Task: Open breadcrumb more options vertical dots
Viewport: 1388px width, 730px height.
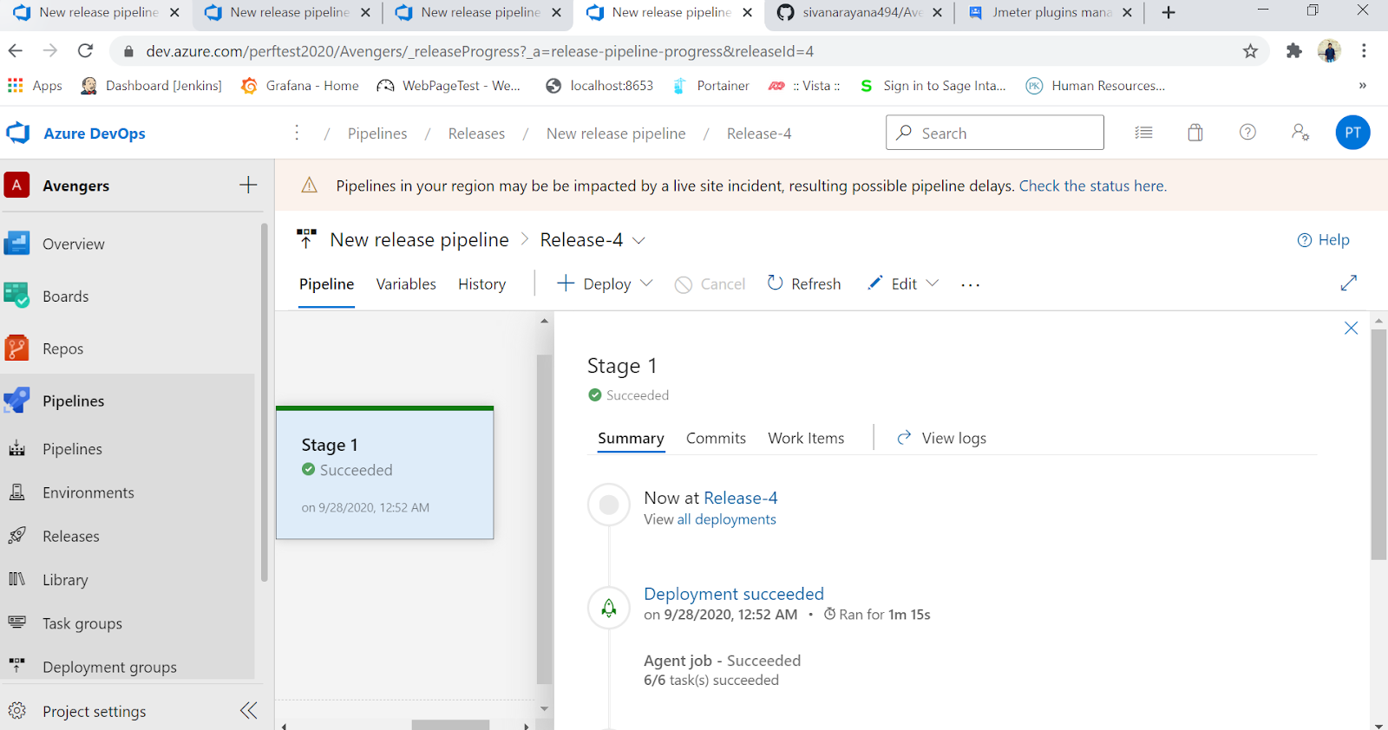Action: 297,133
